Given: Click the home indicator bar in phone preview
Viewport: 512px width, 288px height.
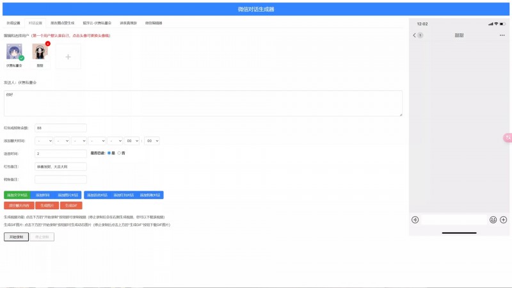Looking at the screenshot, I should click(x=459, y=233).
